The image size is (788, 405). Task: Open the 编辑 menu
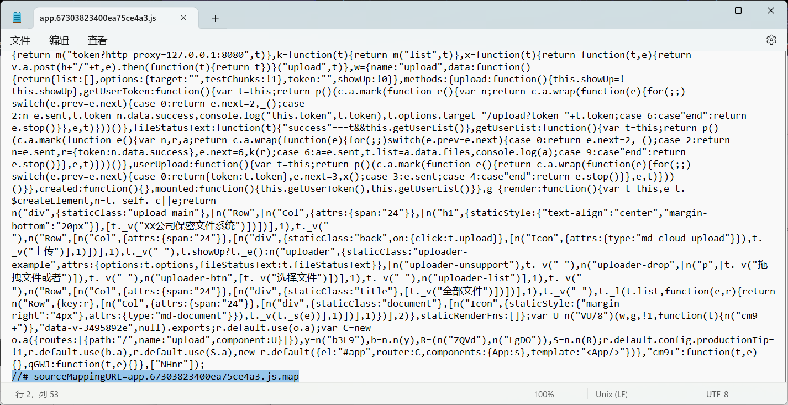pyautogui.click(x=59, y=40)
